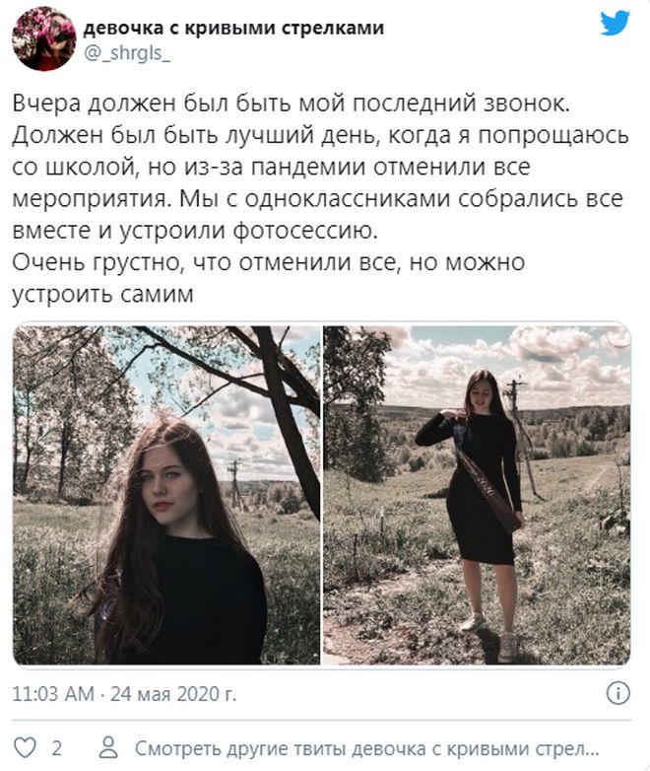Click the 11:03 AM timestamp
This screenshot has height=771, width=650.
click(53, 694)
